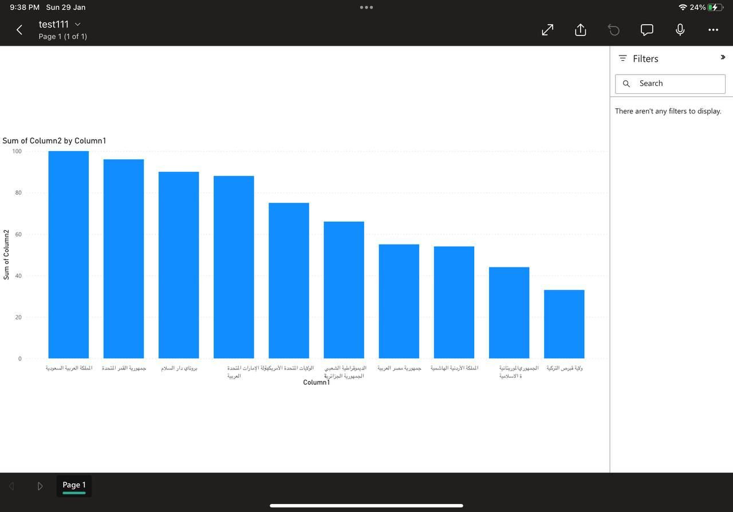Tap the battery indicator
The image size is (733, 512).
[716, 7]
